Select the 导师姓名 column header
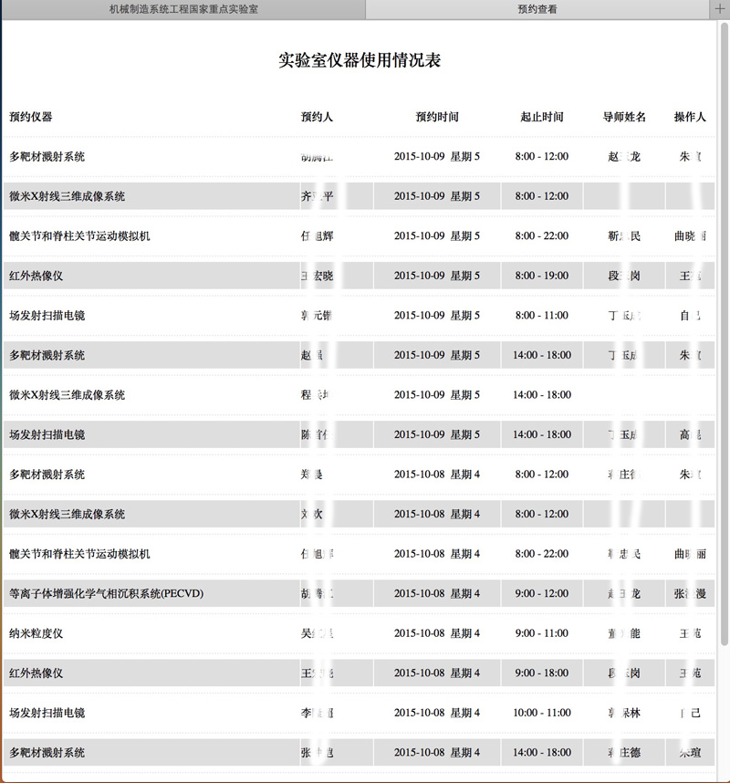Viewport: 730px width, 783px height. click(x=624, y=117)
